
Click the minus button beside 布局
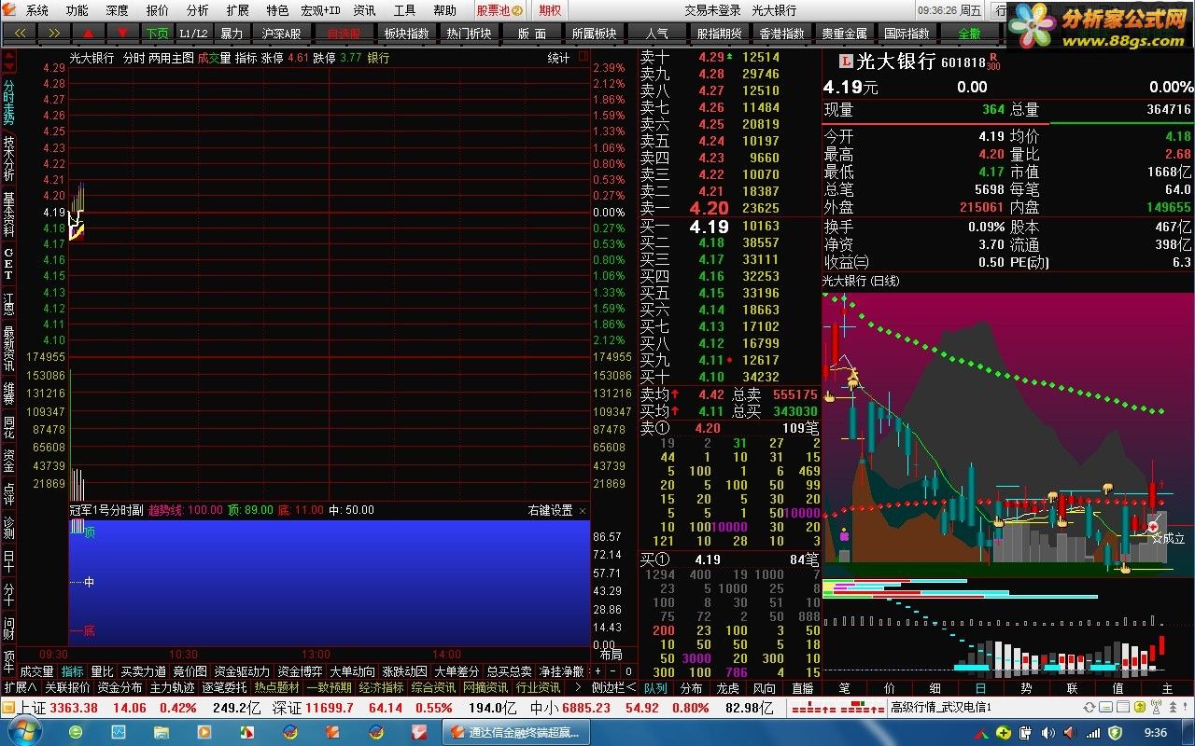click(612, 671)
